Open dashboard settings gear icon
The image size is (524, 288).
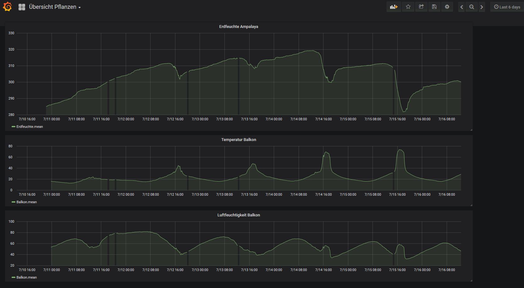[447, 7]
